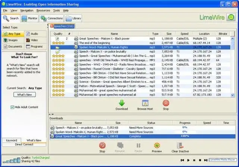
Task: Click the Pause download button
Action: pyautogui.click(x=139, y=148)
